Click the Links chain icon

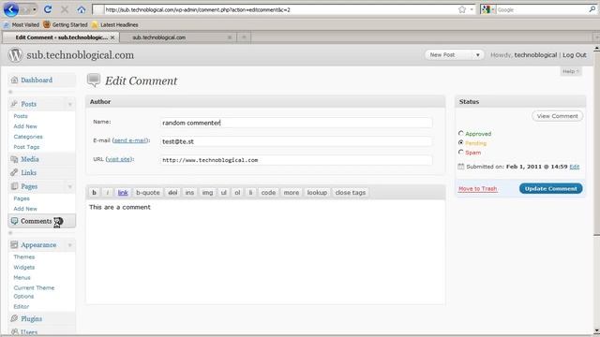click(15, 172)
